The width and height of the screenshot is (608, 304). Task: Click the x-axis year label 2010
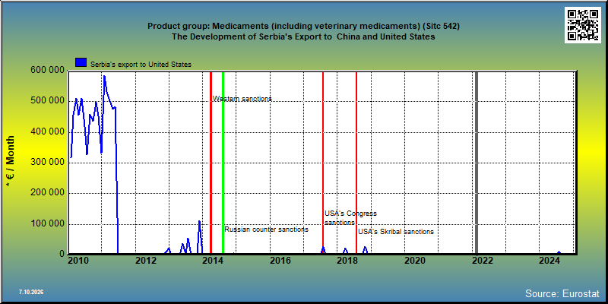click(x=78, y=261)
